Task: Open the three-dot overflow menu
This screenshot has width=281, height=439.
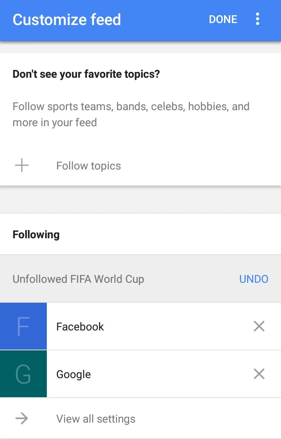Action: (258, 19)
